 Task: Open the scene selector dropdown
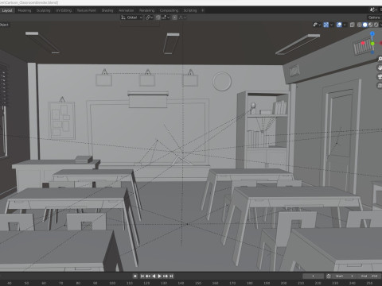(x=374, y=10)
